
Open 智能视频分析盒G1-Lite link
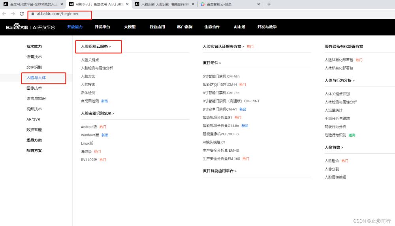coord(221,126)
